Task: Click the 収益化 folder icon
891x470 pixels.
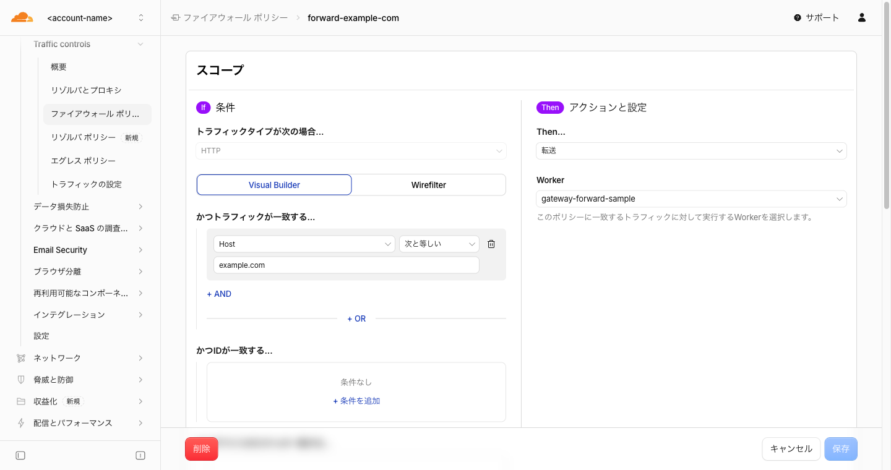Action: pyautogui.click(x=21, y=401)
